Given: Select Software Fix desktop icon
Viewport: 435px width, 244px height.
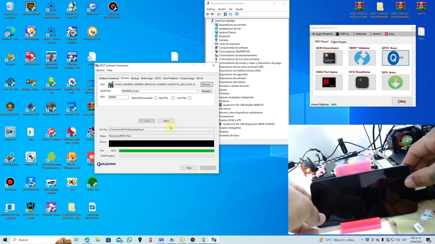Looking at the screenshot, I should [31, 159].
